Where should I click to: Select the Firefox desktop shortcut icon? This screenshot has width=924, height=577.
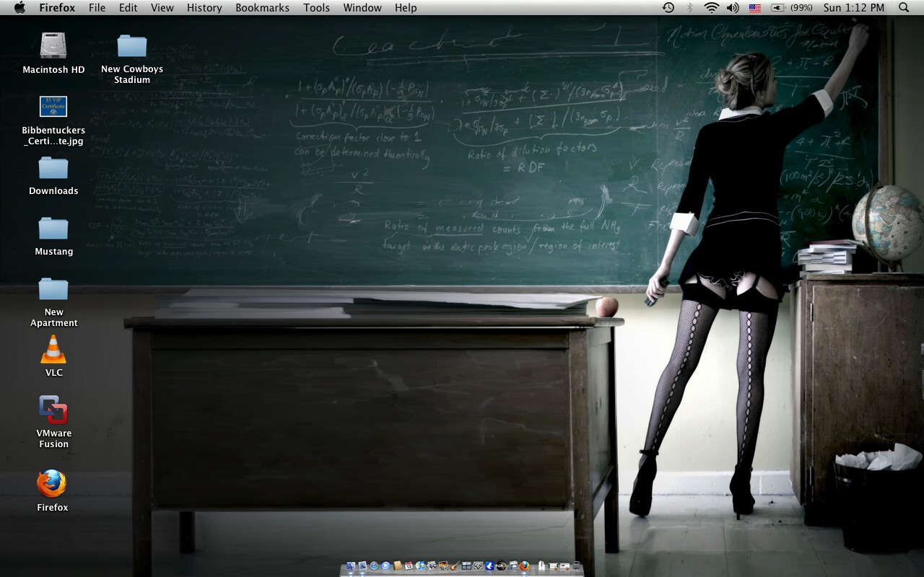(52, 483)
